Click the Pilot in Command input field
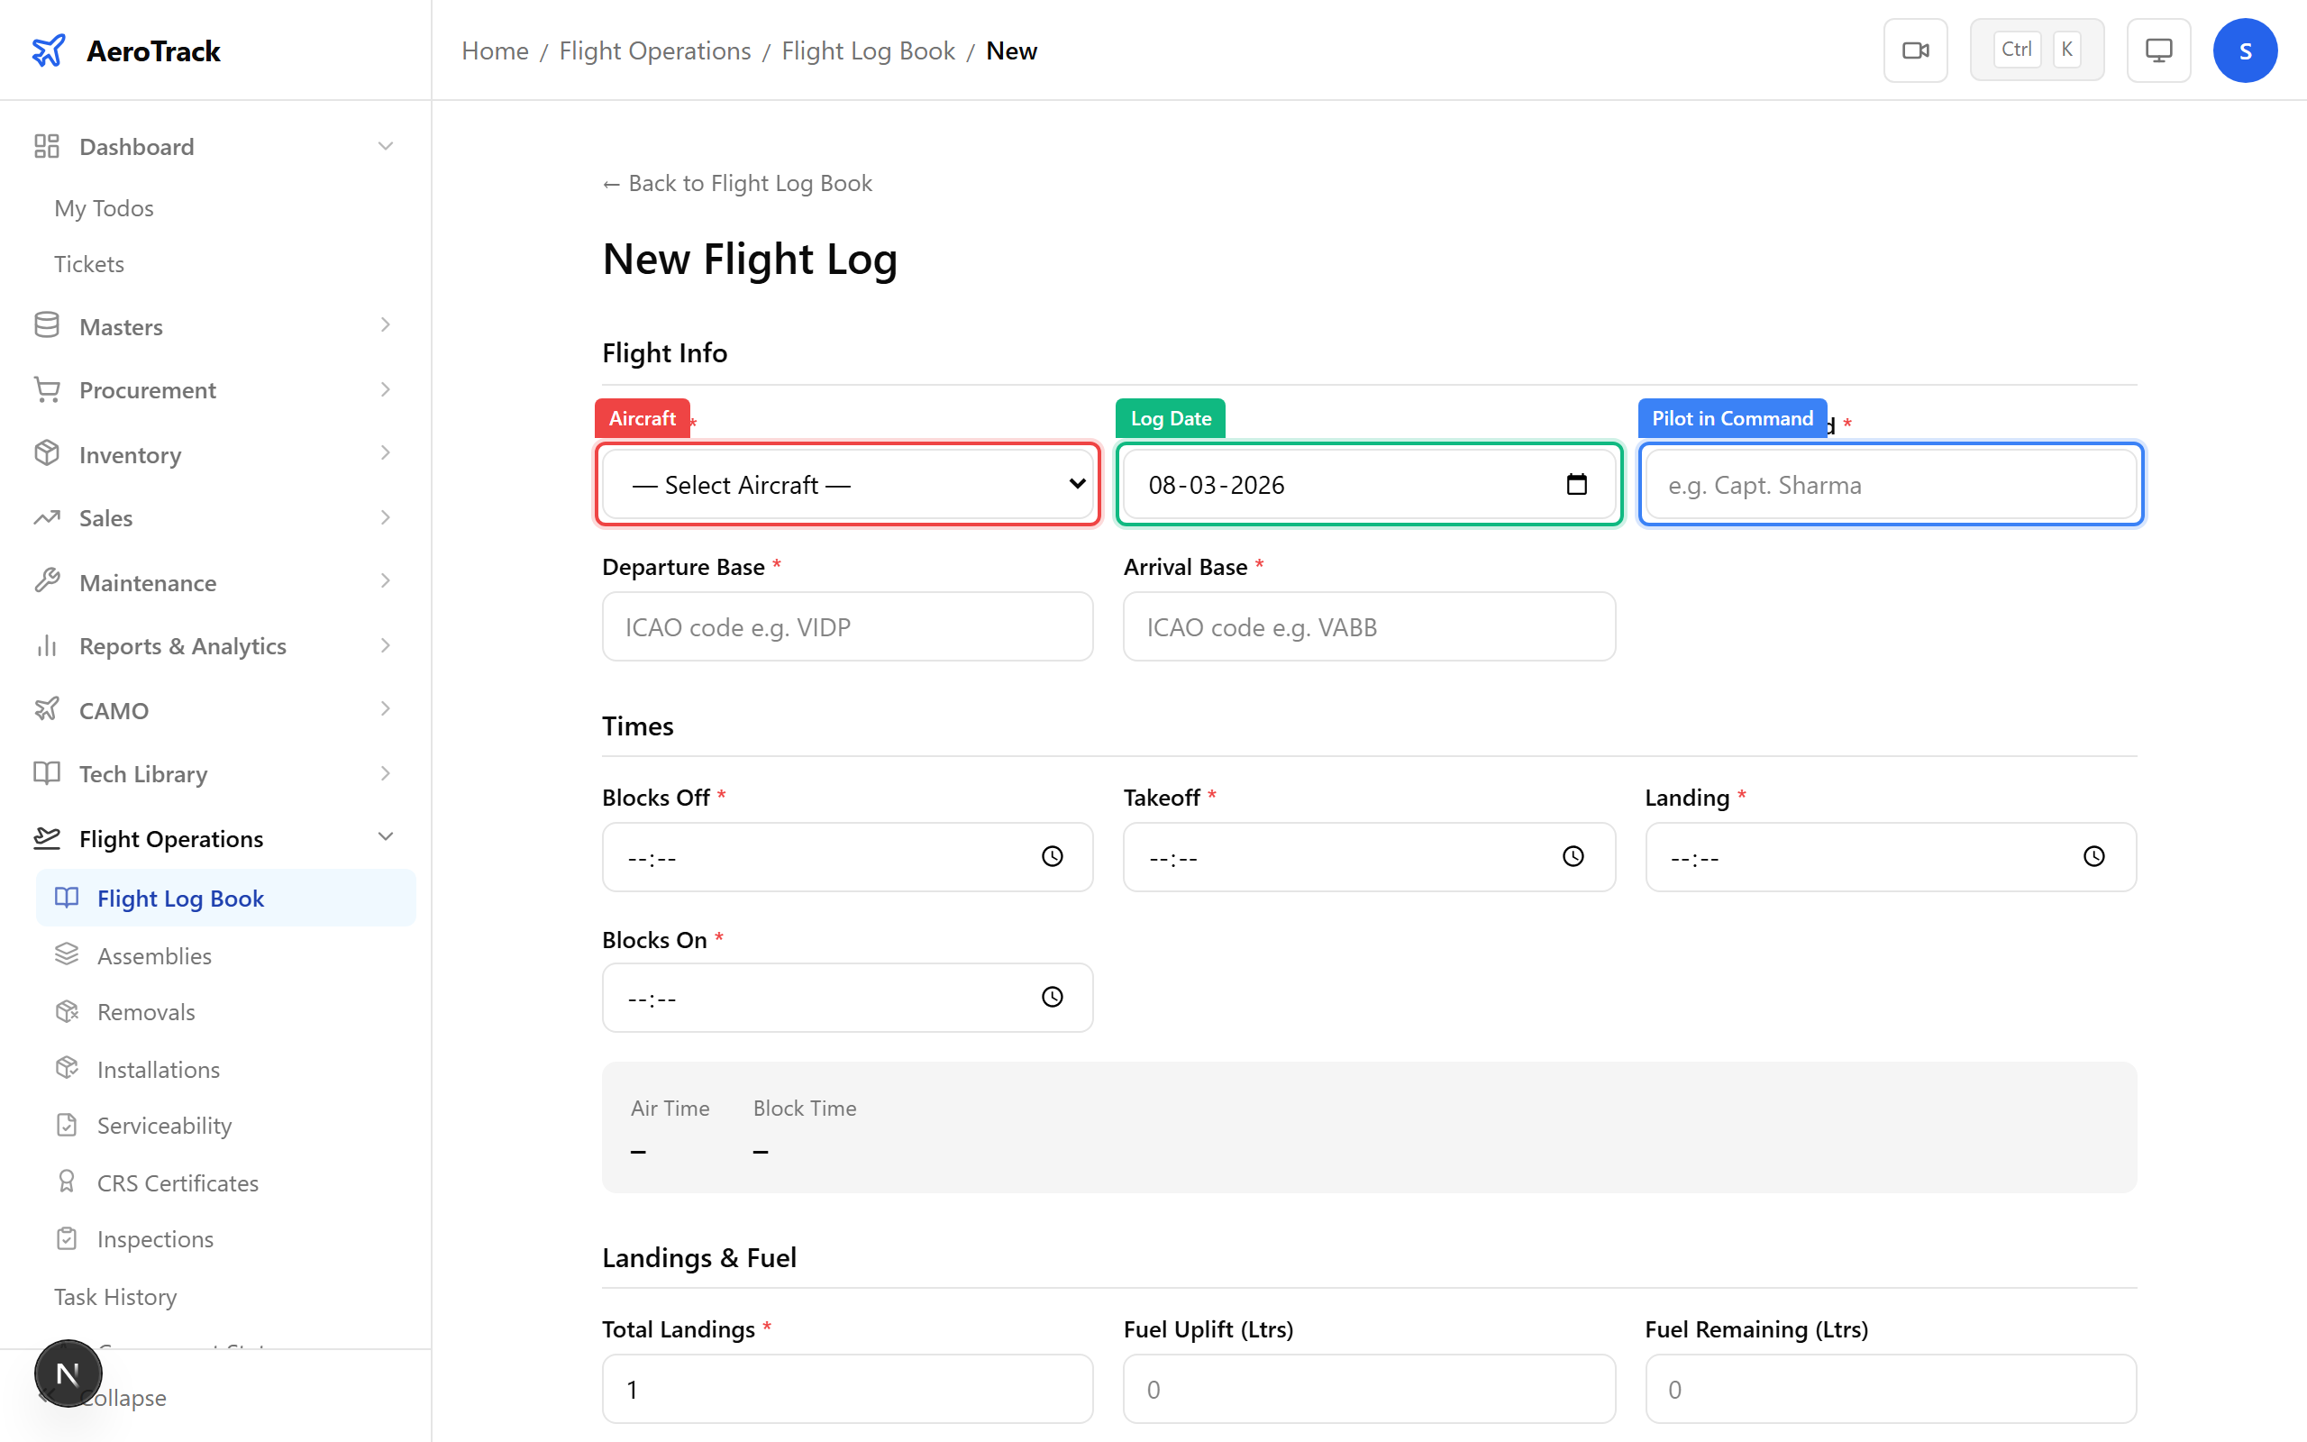2307x1442 pixels. (x=1891, y=484)
